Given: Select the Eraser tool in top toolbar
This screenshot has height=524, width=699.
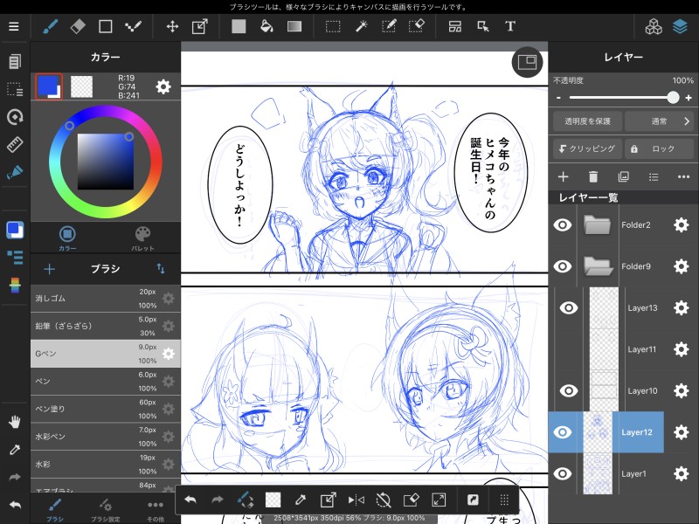Looking at the screenshot, I should (x=78, y=27).
